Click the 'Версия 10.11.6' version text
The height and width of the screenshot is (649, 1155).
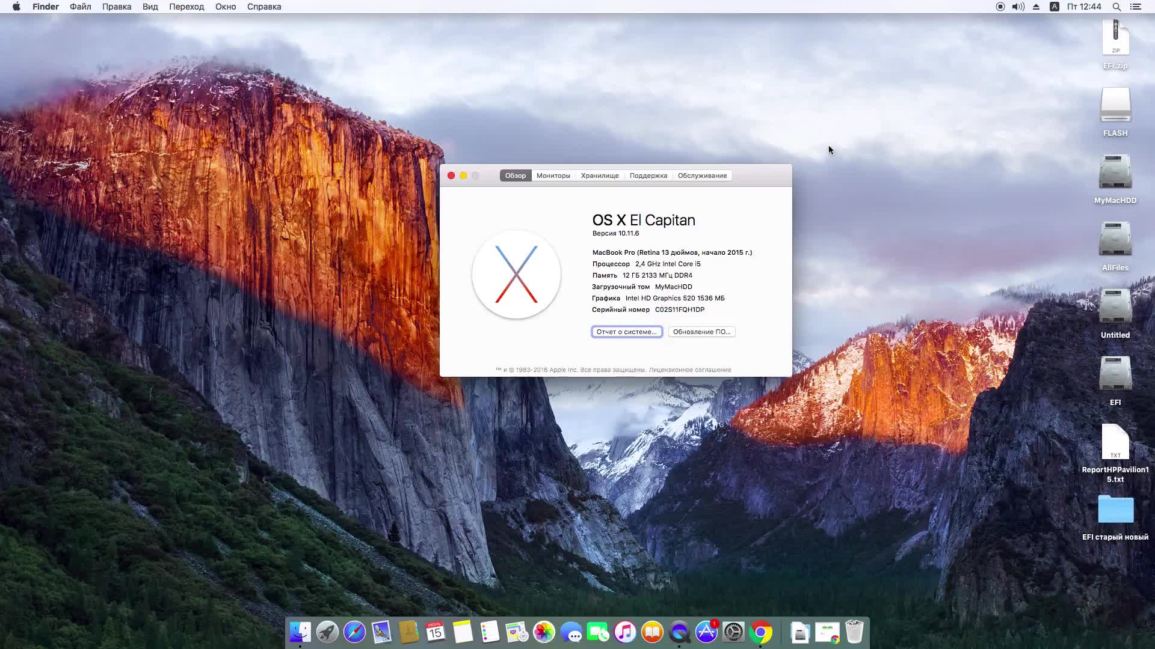[x=615, y=233]
